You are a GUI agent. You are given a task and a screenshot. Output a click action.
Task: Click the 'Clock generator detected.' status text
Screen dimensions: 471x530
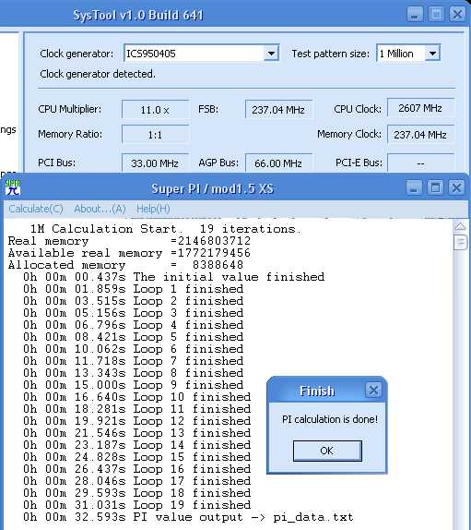click(x=98, y=74)
